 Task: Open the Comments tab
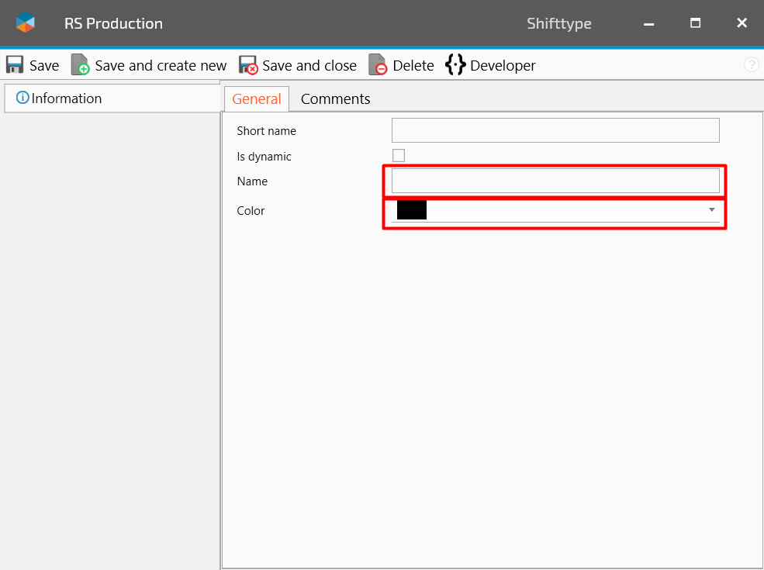(x=335, y=98)
